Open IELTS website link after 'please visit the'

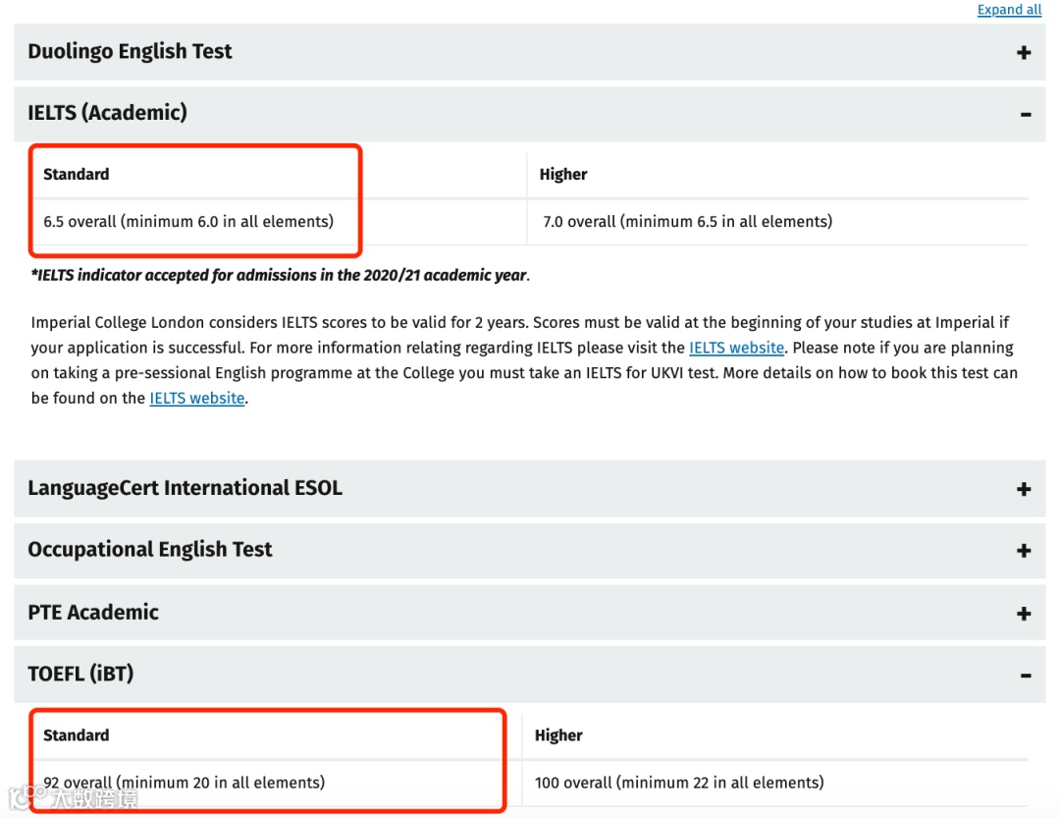point(736,348)
